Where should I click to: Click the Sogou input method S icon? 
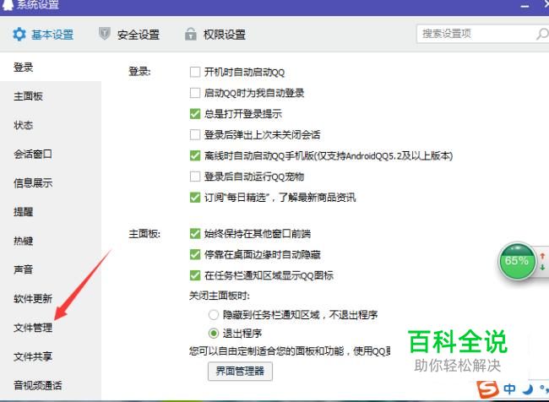click(487, 389)
